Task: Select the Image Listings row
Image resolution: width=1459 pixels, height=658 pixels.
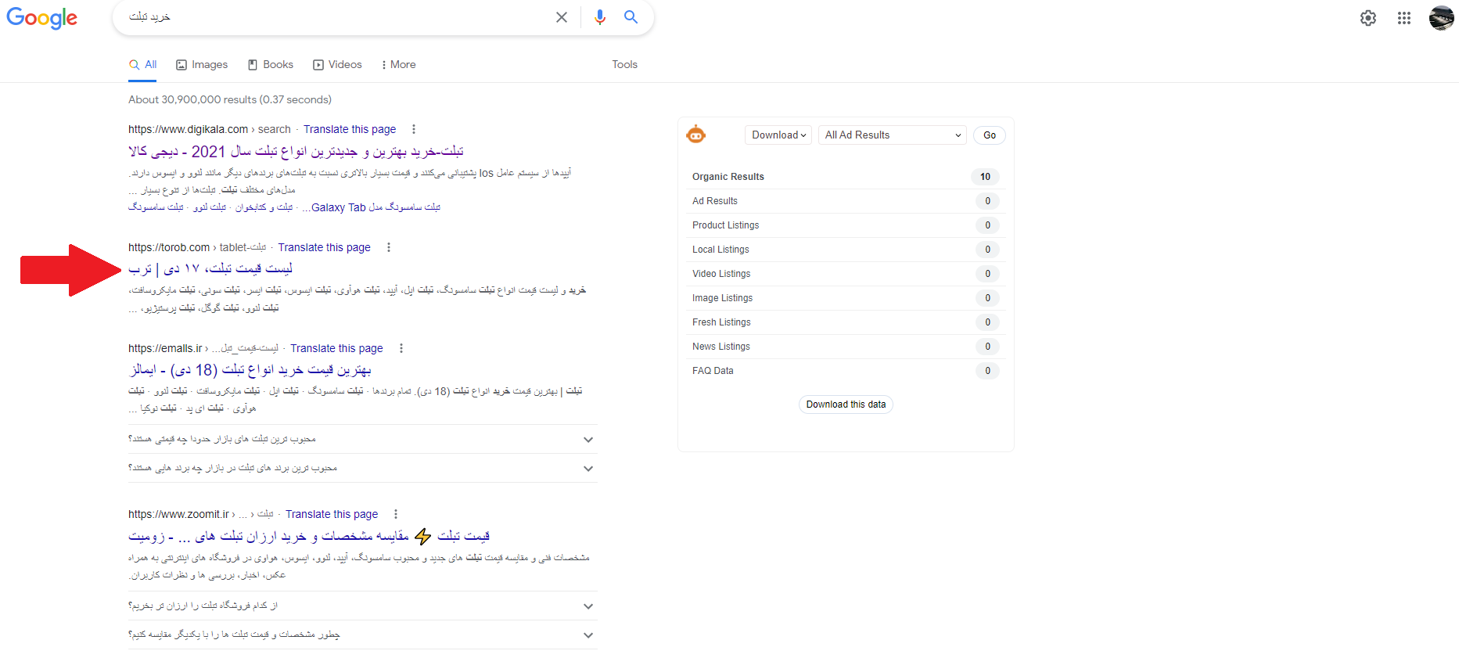Action: click(x=845, y=298)
